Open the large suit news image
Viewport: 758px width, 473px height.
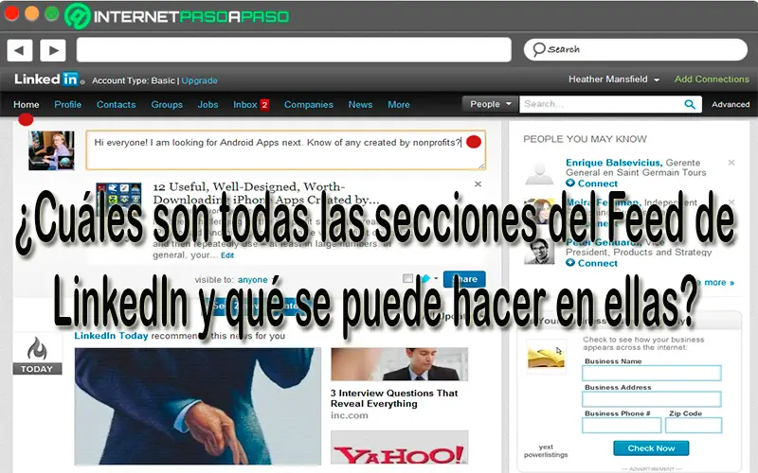[x=198, y=406]
